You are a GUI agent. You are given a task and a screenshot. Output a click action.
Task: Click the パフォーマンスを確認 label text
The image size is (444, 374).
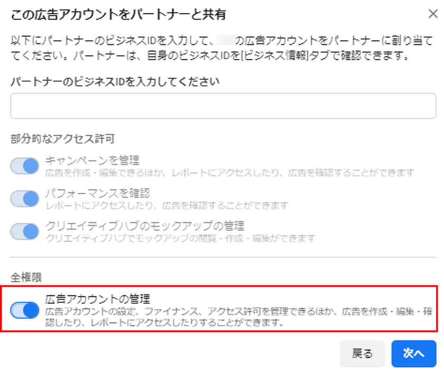[x=98, y=193]
